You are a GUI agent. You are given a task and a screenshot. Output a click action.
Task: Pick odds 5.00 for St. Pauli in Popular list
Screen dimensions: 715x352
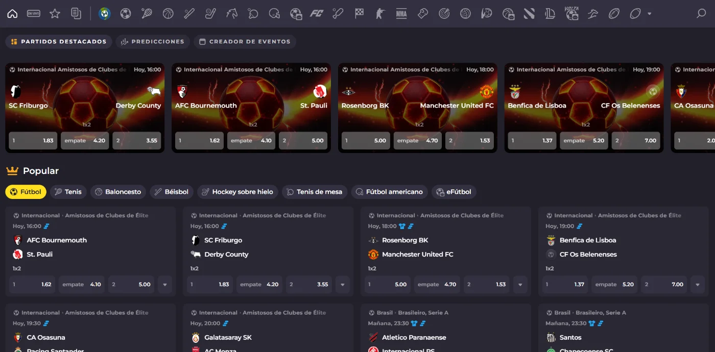[131, 285]
